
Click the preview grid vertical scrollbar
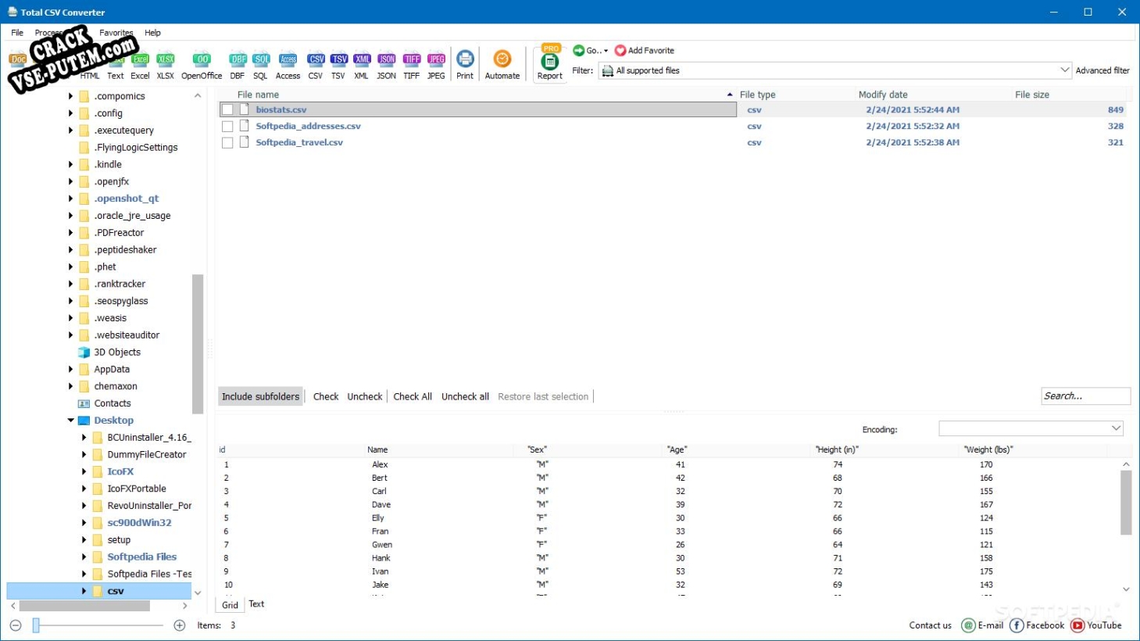pos(1126,502)
